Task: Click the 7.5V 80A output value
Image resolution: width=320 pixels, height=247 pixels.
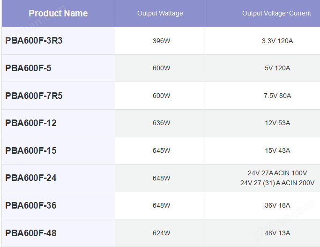Action: 277,96
